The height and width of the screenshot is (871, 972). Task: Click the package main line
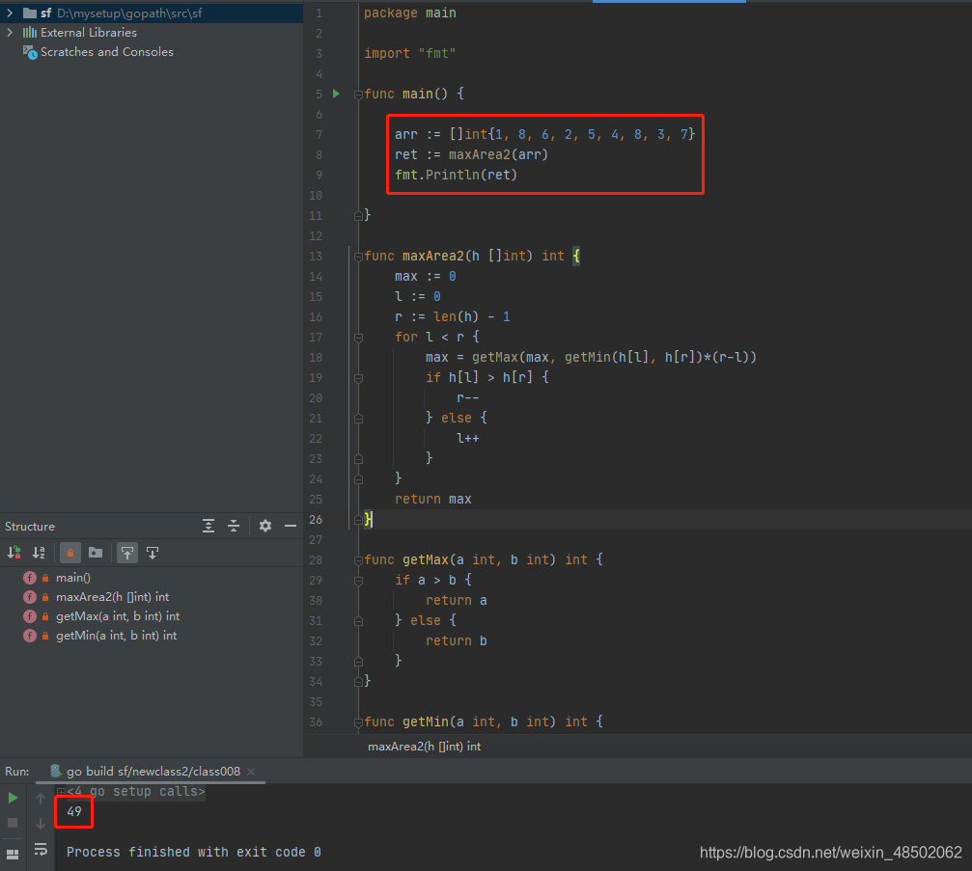[410, 13]
